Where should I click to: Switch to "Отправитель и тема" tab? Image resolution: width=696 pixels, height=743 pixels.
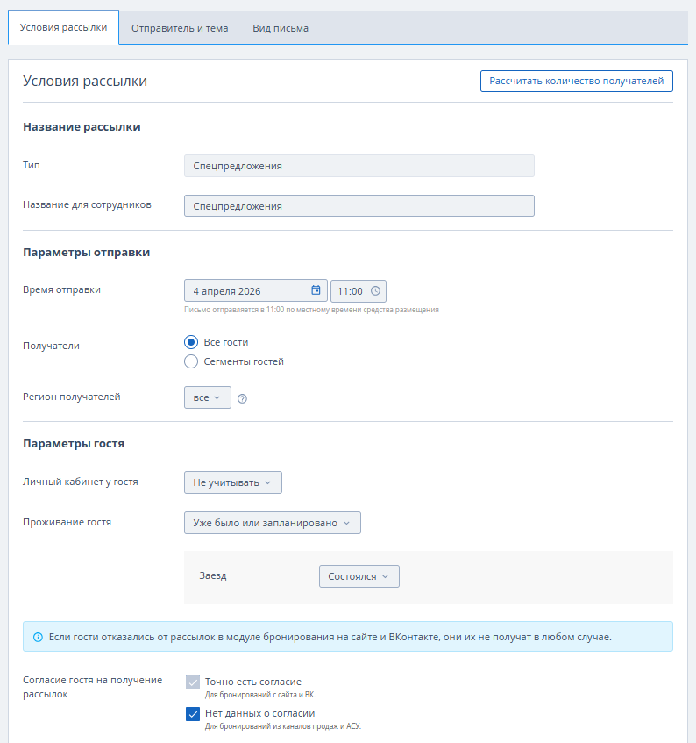(180, 28)
